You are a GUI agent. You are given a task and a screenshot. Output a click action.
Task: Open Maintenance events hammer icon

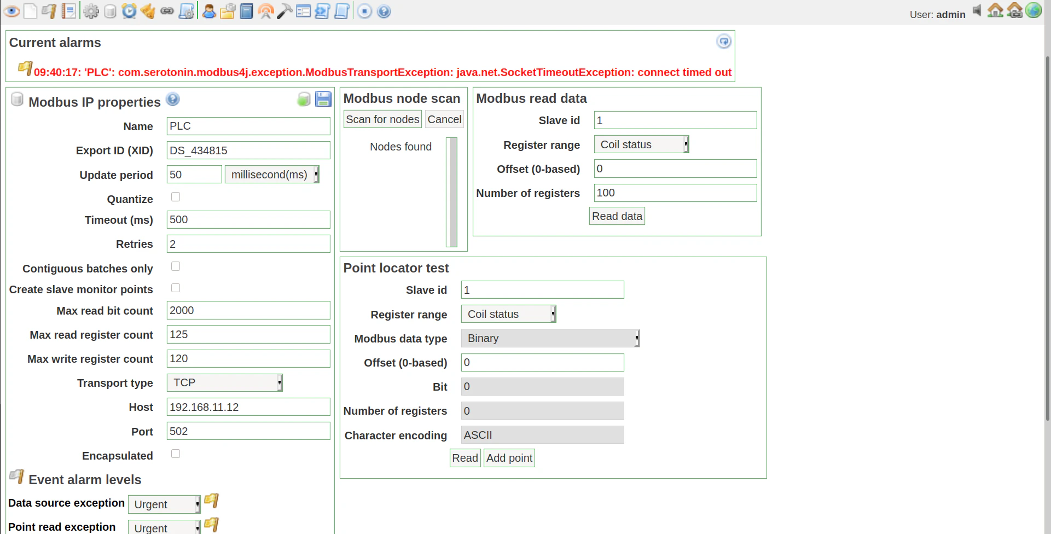(284, 11)
